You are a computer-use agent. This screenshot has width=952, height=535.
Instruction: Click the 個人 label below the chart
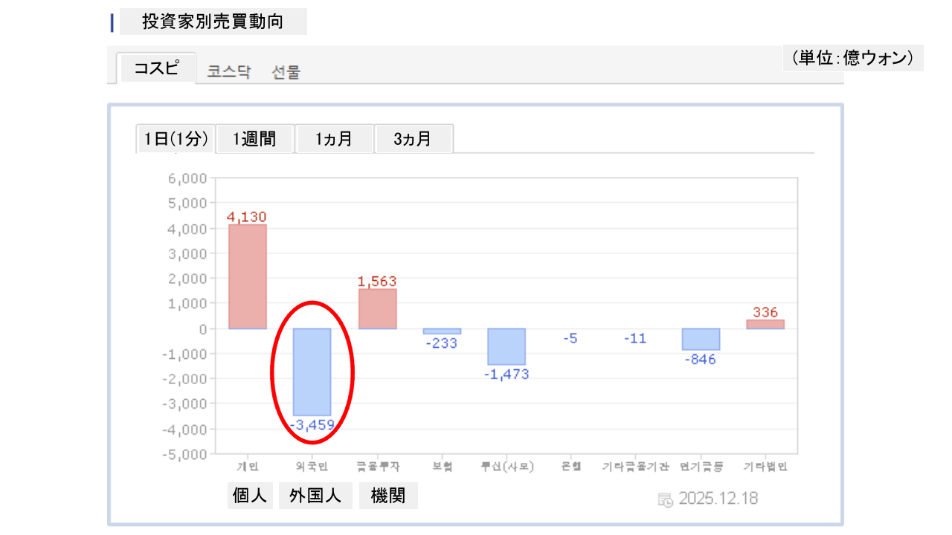pos(250,496)
